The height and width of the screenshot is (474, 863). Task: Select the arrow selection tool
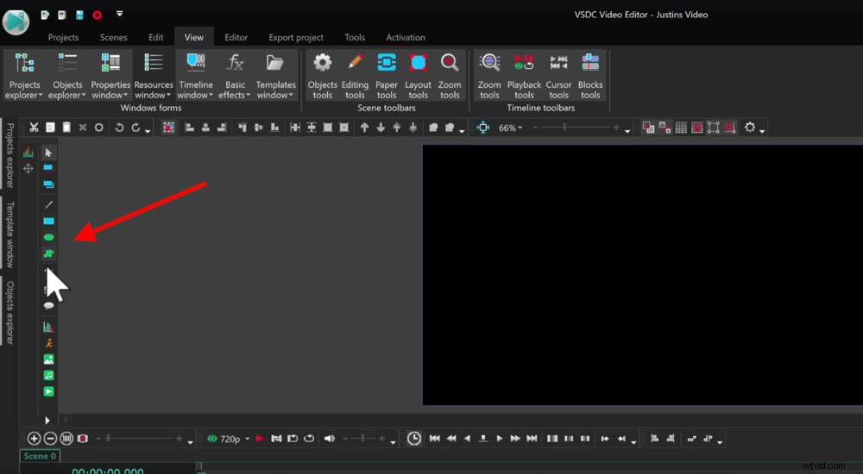click(x=48, y=153)
